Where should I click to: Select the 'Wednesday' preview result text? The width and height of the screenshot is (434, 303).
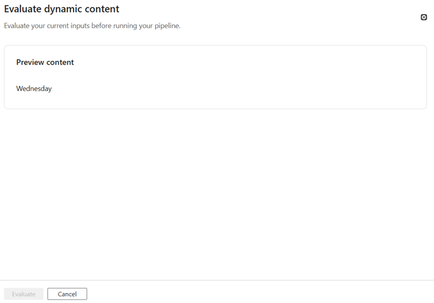pyautogui.click(x=34, y=88)
